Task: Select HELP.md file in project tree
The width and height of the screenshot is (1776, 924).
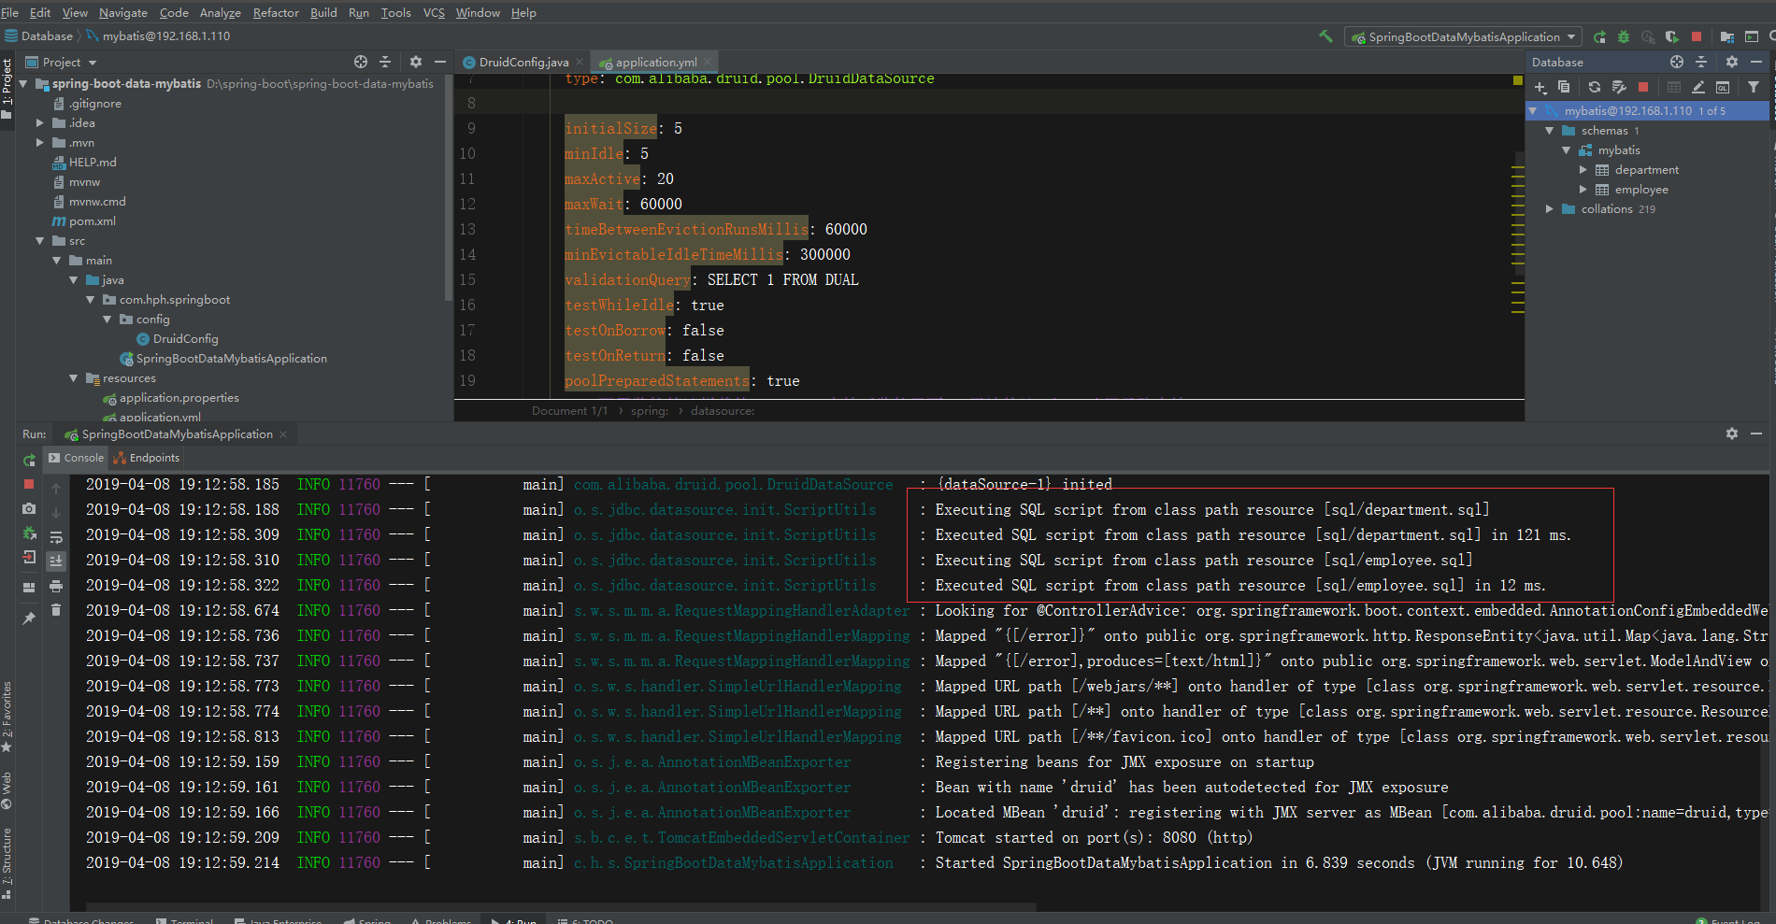Action: coord(93,162)
